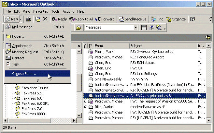214x133 pixels.
Task: Delete selected message with X icon
Action: (45, 19)
